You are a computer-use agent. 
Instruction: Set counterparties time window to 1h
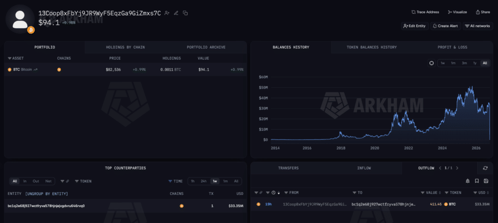193,181
